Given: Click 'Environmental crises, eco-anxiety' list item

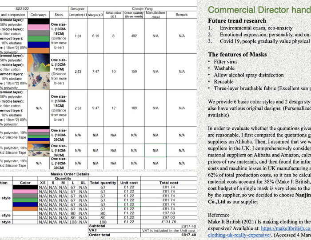Looking at the screenshot, I should (256, 28).
